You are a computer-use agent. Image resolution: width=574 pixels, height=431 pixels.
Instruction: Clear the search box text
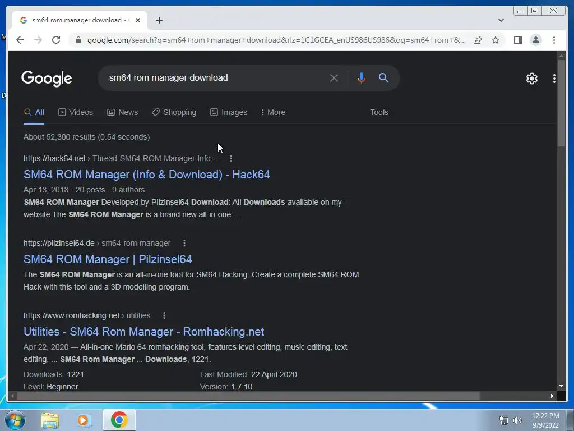[x=334, y=77]
